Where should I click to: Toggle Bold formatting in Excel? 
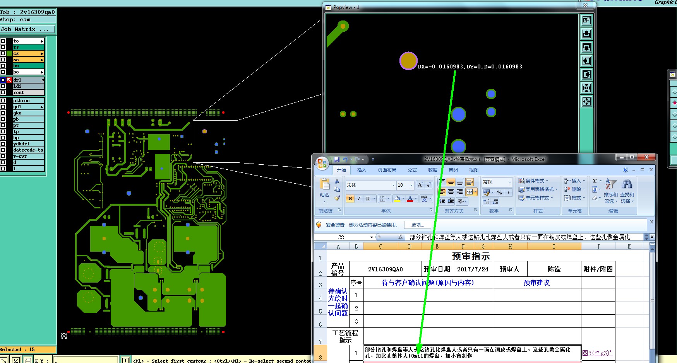[x=350, y=199]
